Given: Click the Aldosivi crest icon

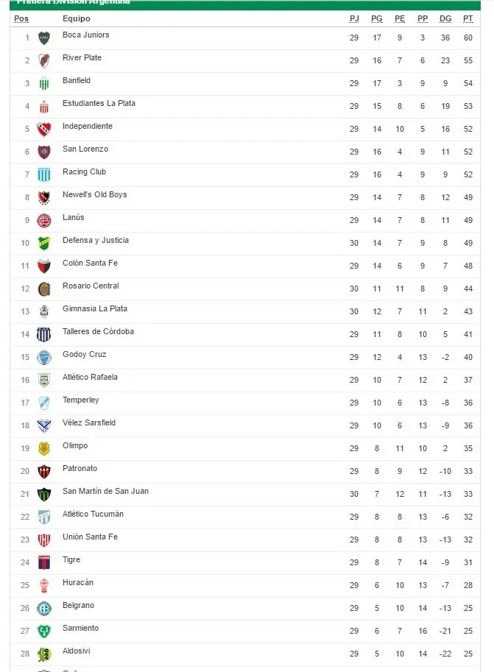Looking at the screenshot, I should point(44,654).
